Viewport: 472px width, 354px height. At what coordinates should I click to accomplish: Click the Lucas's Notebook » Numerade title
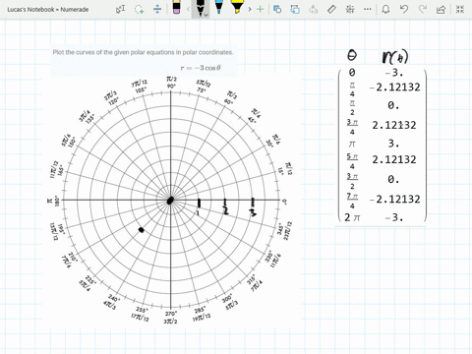(x=48, y=10)
